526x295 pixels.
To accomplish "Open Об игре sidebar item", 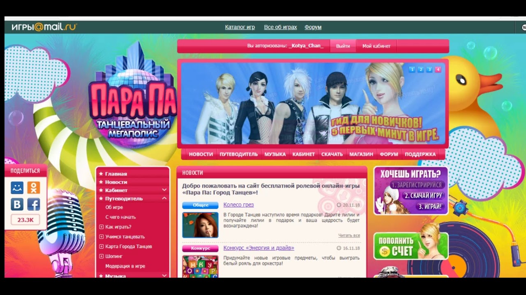I will tap(114, 207).
